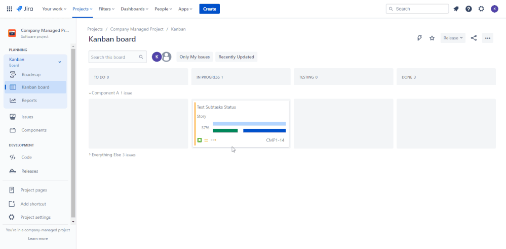Screen dimensions: 506x249
Task: Click the Company Managed Project avatar icon
Action: [12, 33]
